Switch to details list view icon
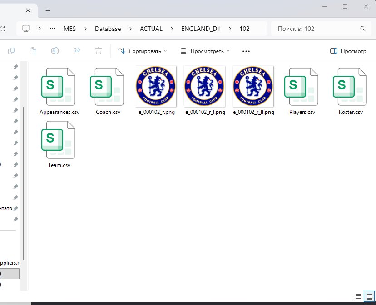 [358, 296]
